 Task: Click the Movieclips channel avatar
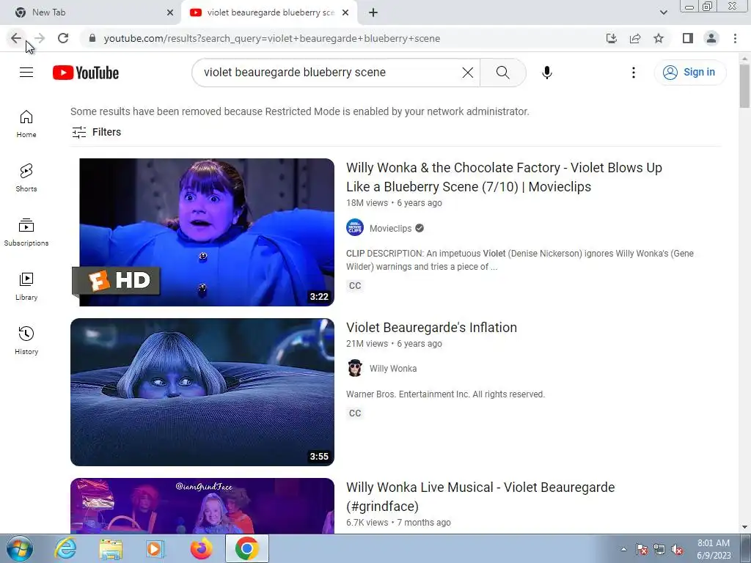point(355,228)
